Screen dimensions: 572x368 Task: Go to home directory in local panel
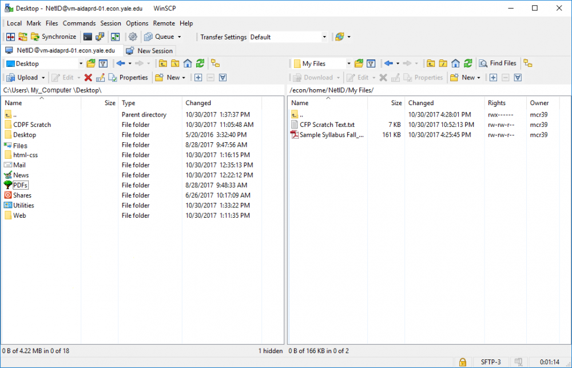click(x=188, y=64)
